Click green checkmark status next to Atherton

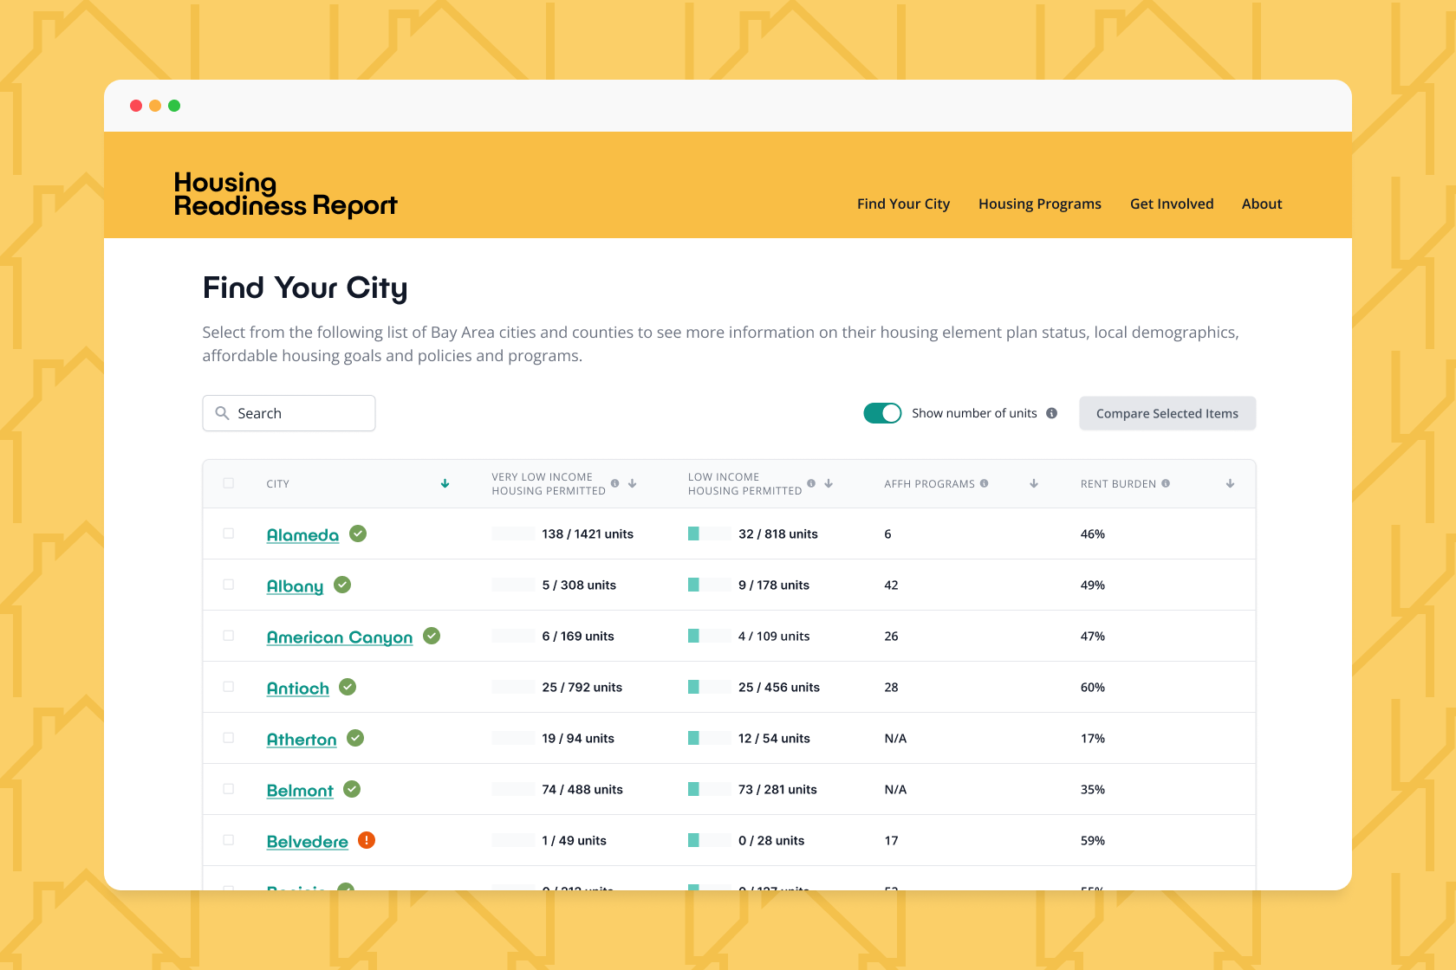point(355,738)
